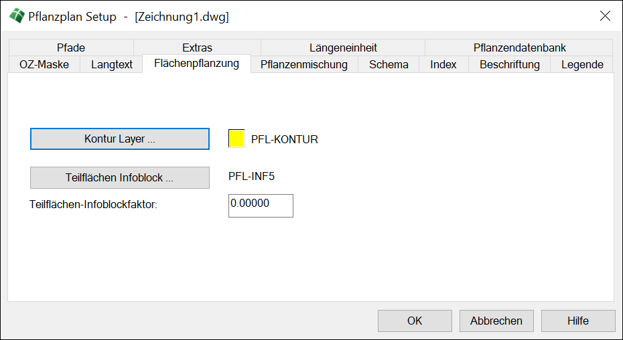Go to the Index tab
The height and width of the screenshot is (340, 623).
pos(443,64)
